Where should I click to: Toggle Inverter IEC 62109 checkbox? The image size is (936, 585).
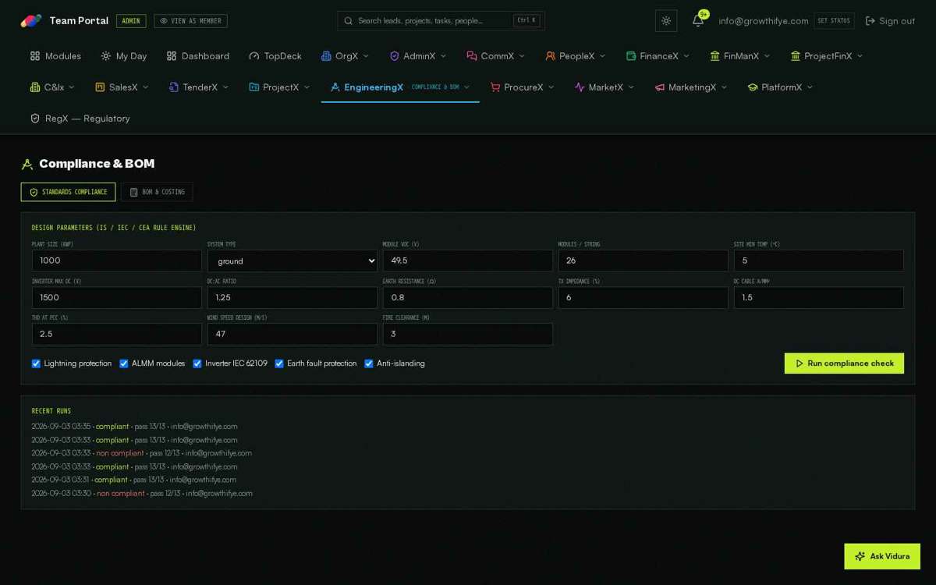pyautogui.click(x=197, y=363)
